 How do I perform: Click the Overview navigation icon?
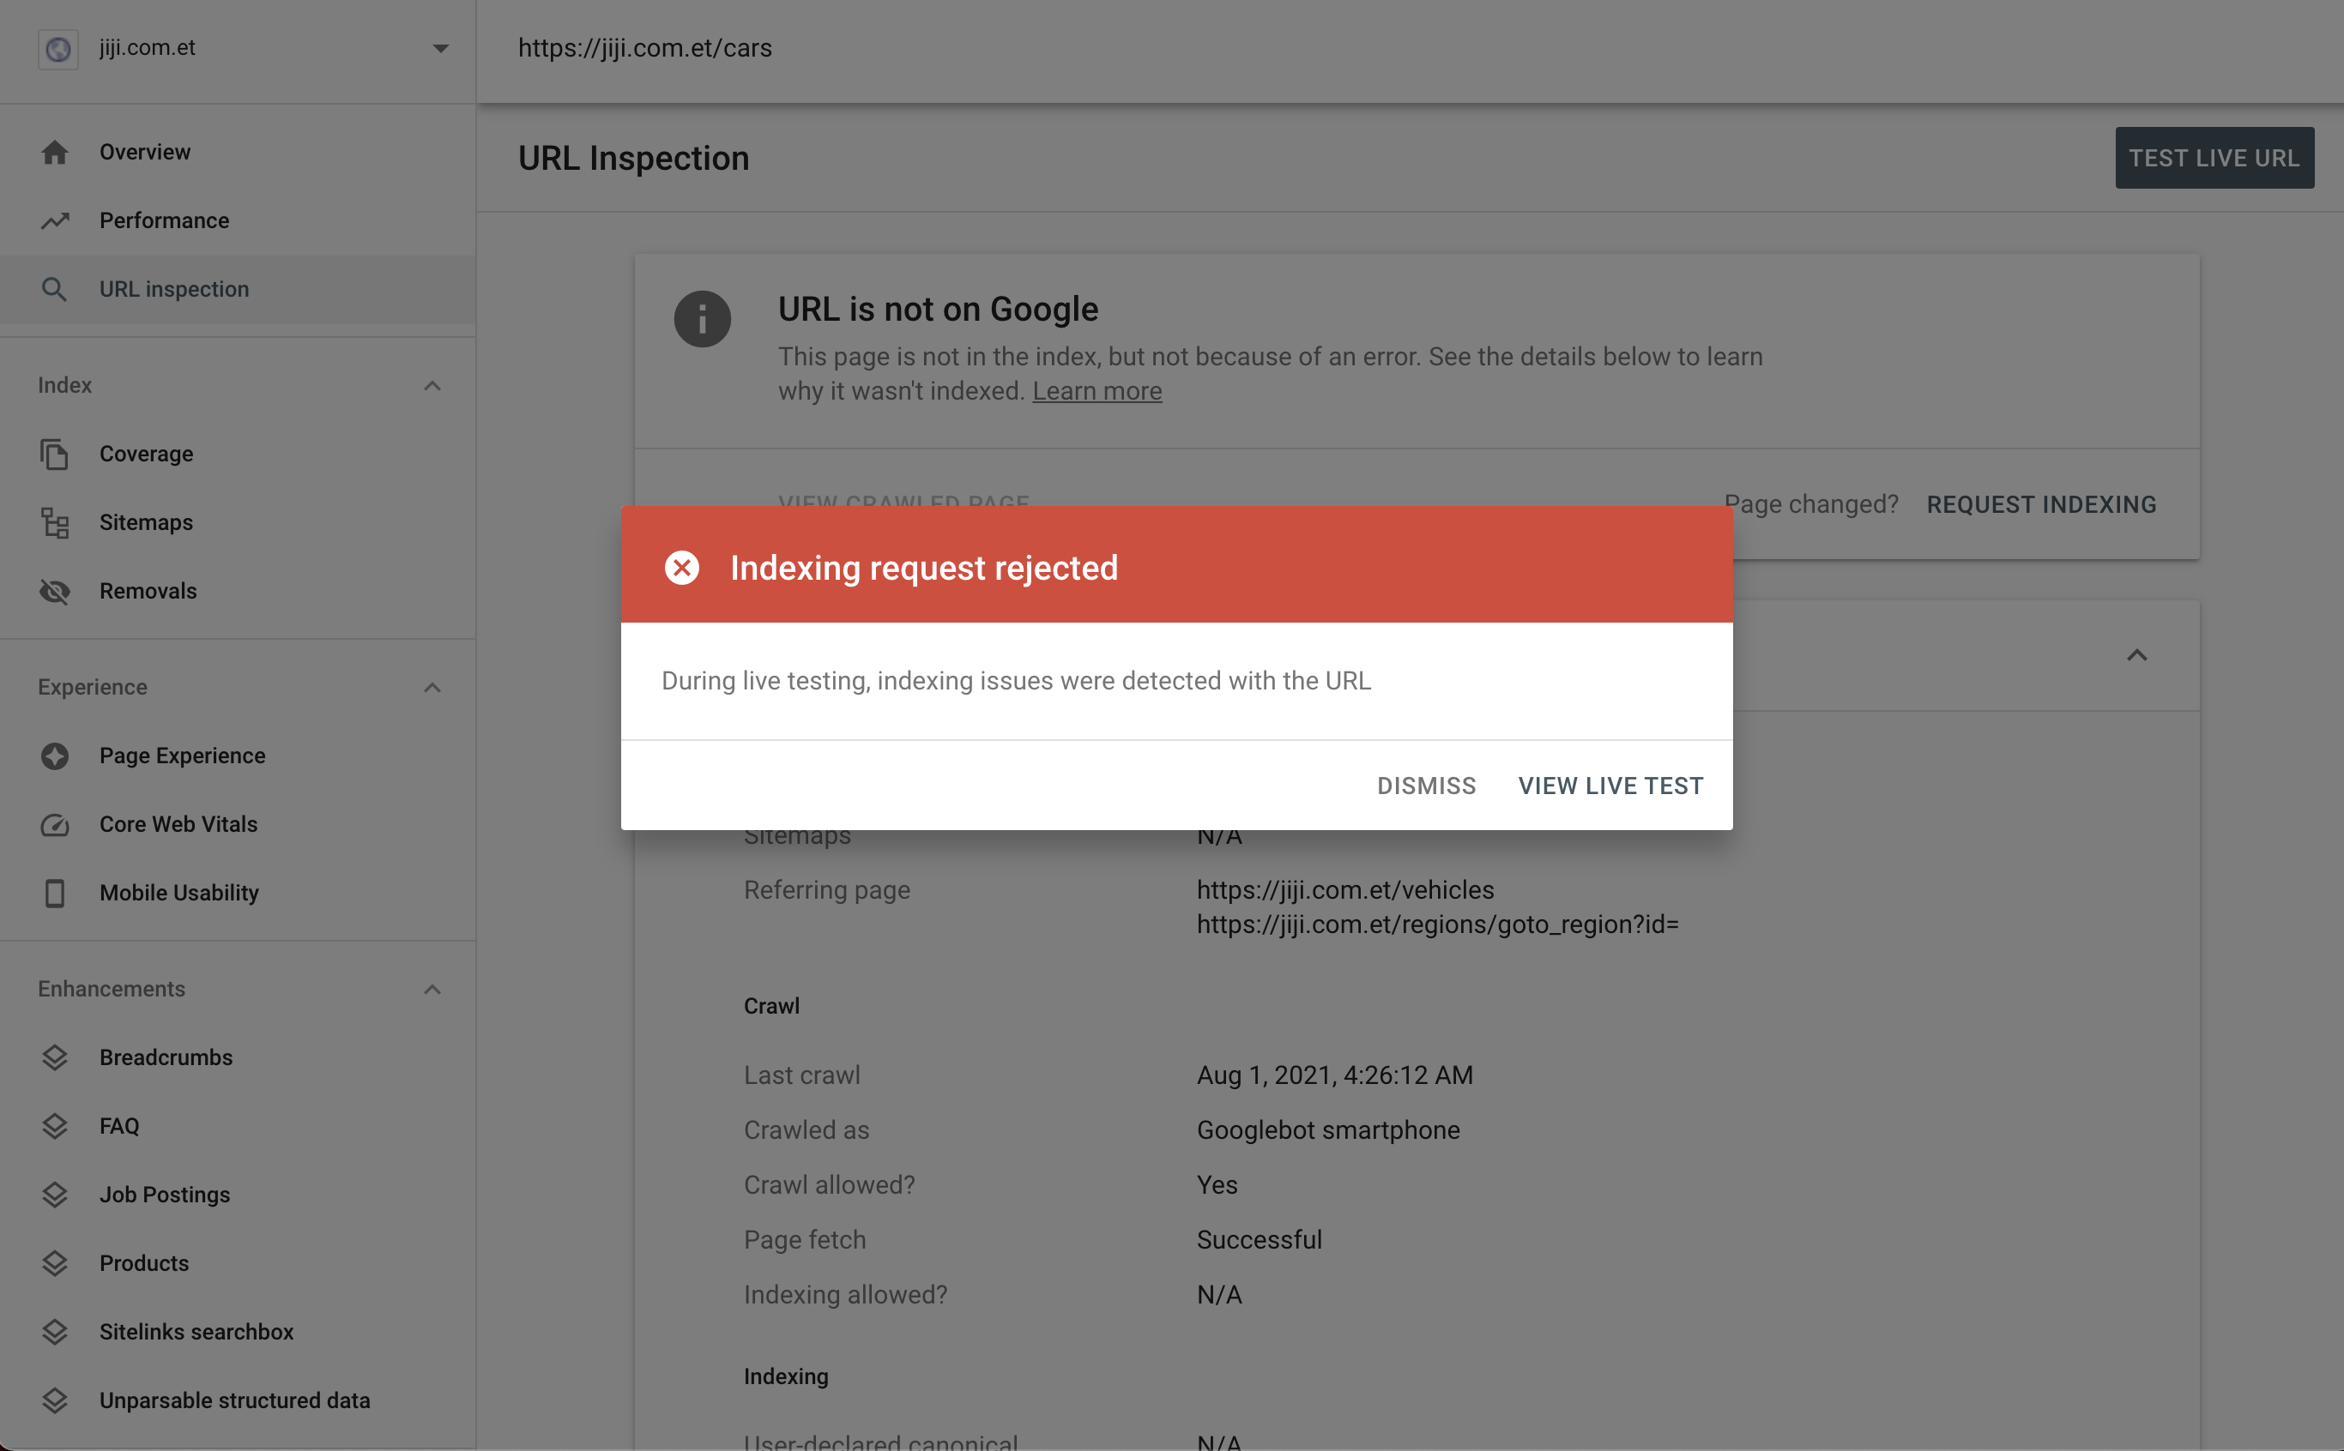(53, 151)
